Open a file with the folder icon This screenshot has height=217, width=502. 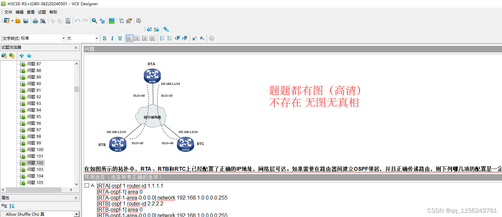18,20
